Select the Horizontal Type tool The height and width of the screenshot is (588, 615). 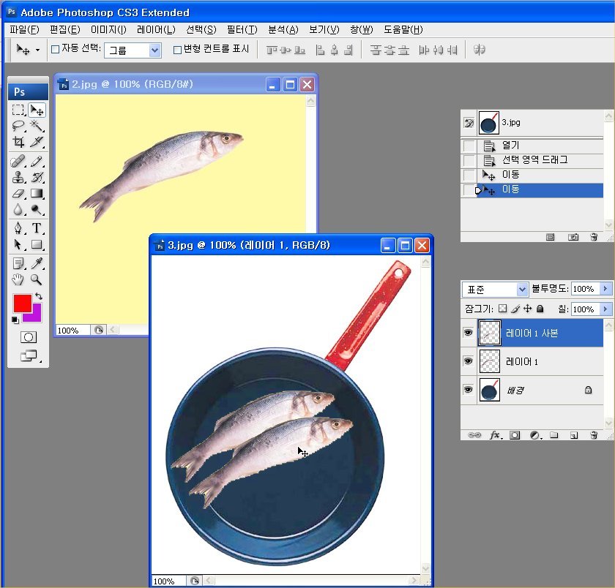coord(37,228)
